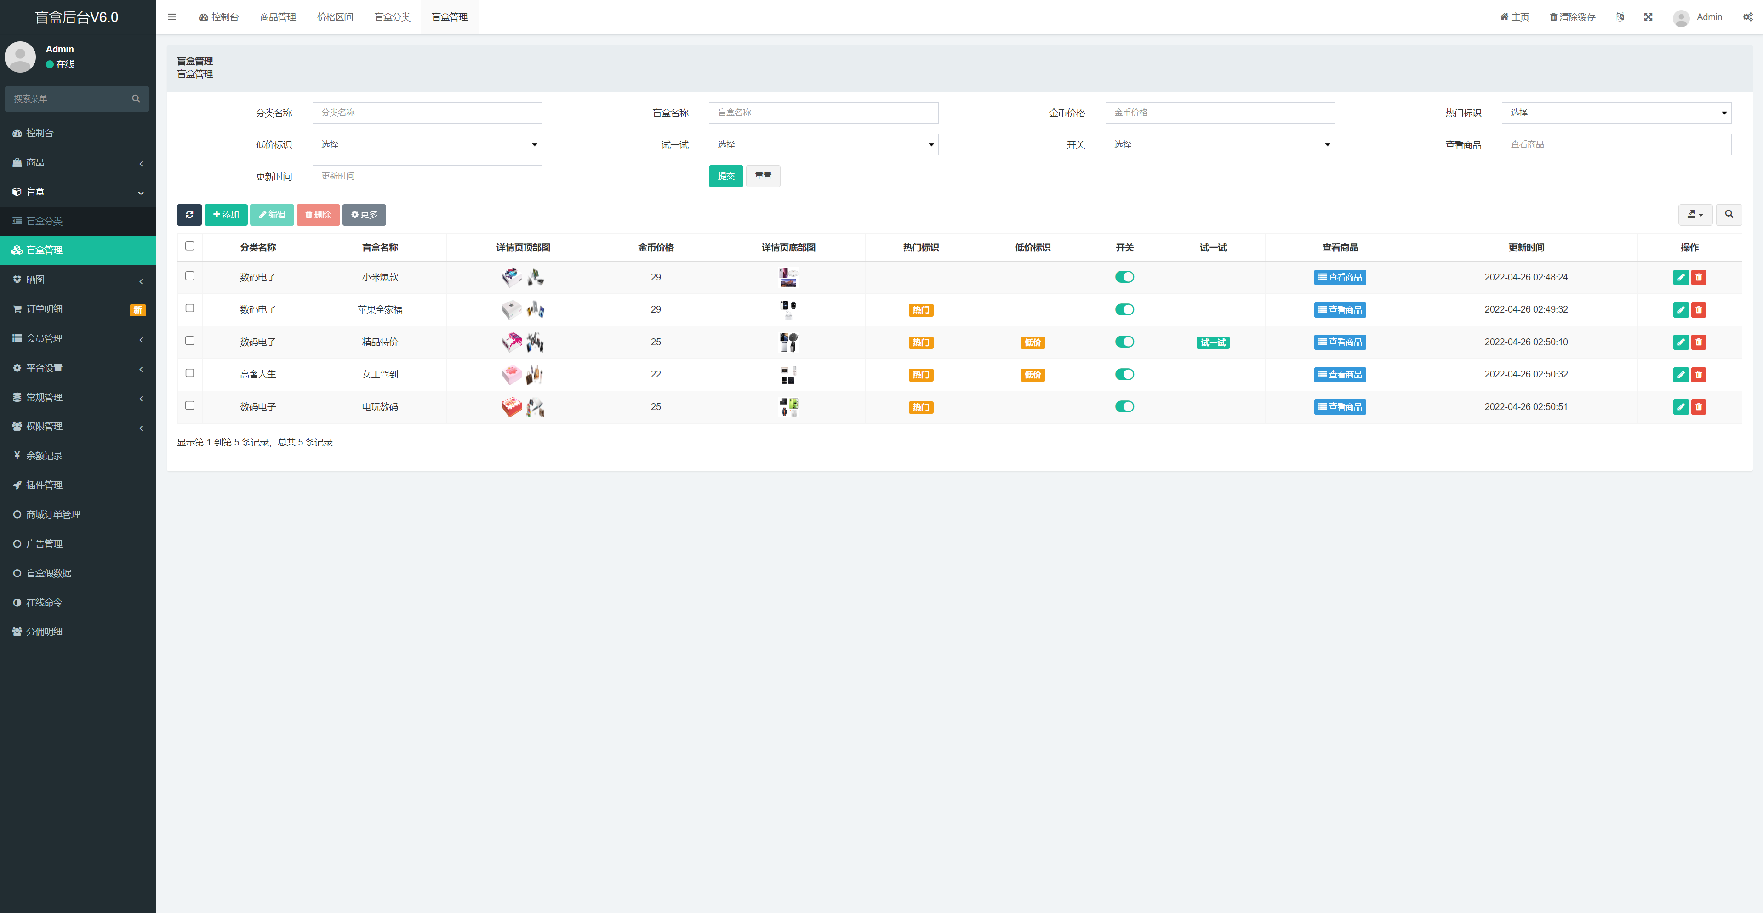Check the checkbox for 精品特价 row
The width and height of the screenshot is (1763, 913).
click(x=189, y=341)
